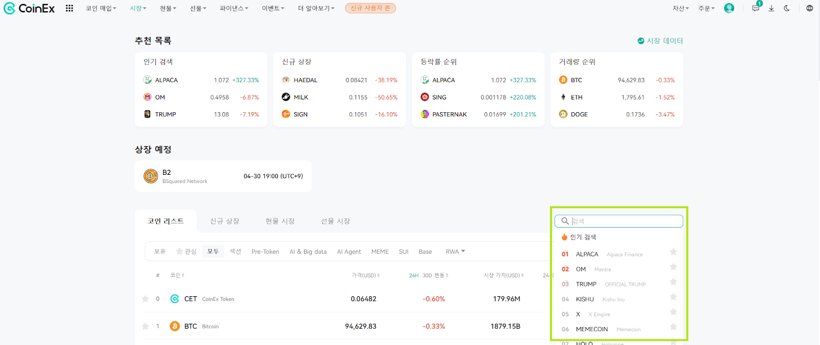Expand the RWA category dropdown
820x345 pixels.
[455, 252]
